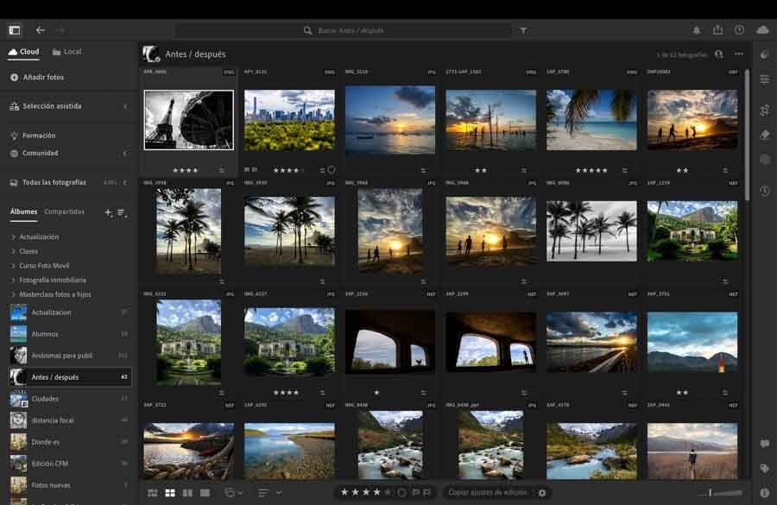
Task: Select the Healing eraser tool
Action: tap(764, 136)
